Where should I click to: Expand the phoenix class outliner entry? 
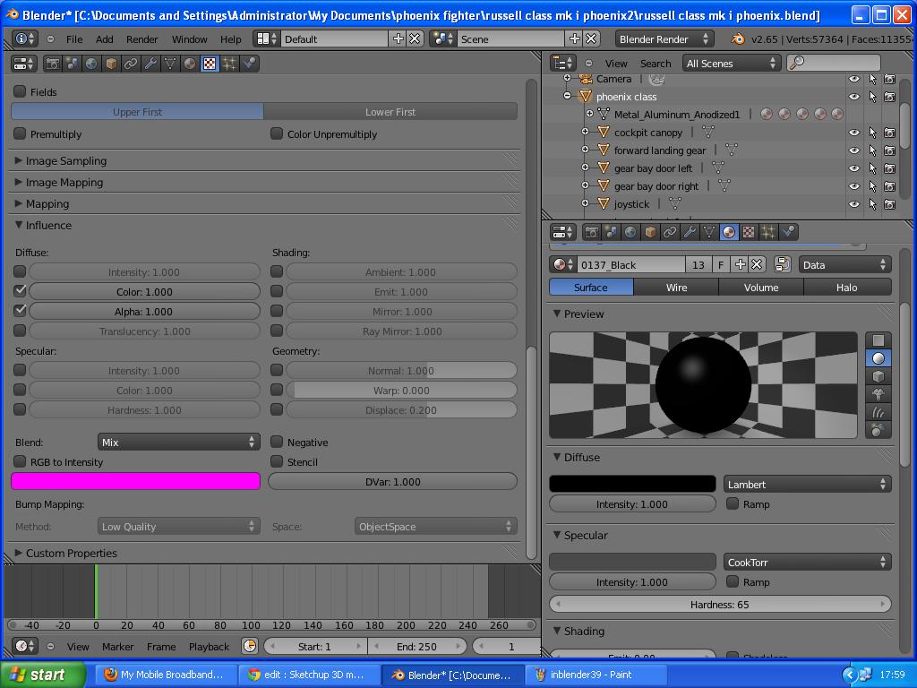[568, 96]
